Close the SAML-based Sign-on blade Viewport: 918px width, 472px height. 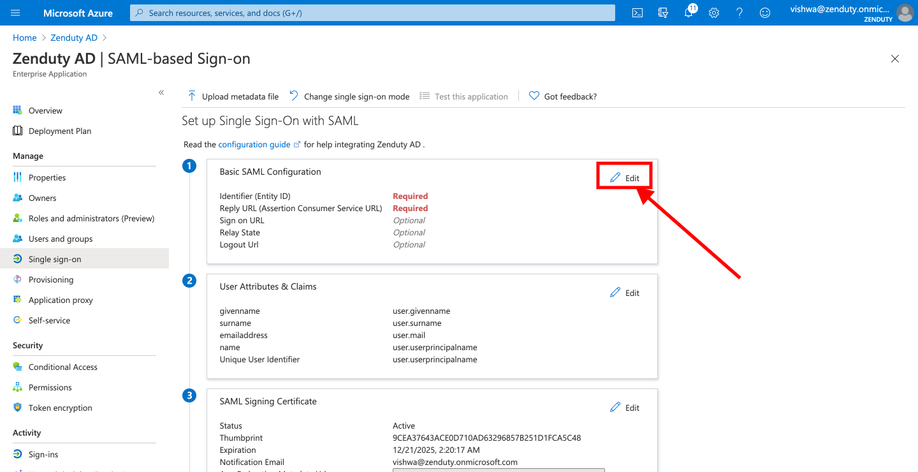click(x=895, y=59)
